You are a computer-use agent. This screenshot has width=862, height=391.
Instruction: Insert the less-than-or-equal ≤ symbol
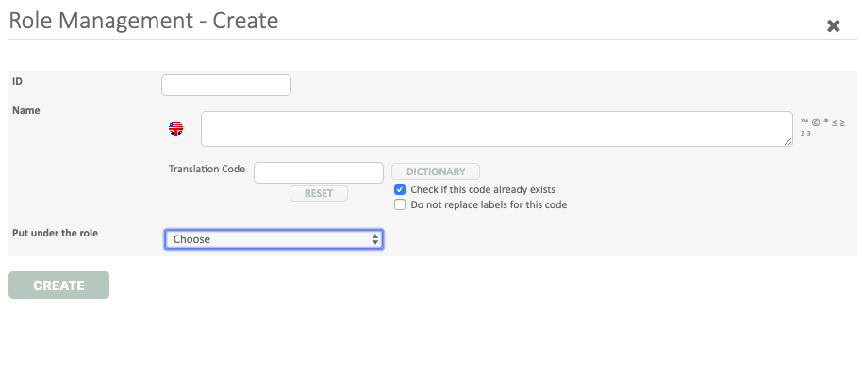click(833, 122)
